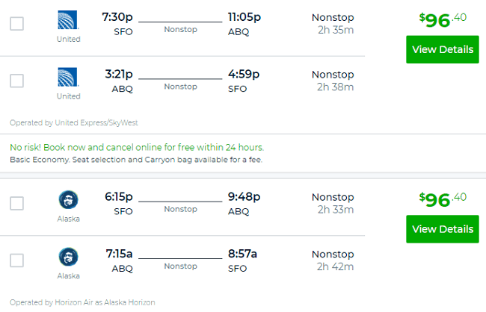Click the Alaska logo for the 6:15p flight
The image size is (486, 312).
coord(69,199)
